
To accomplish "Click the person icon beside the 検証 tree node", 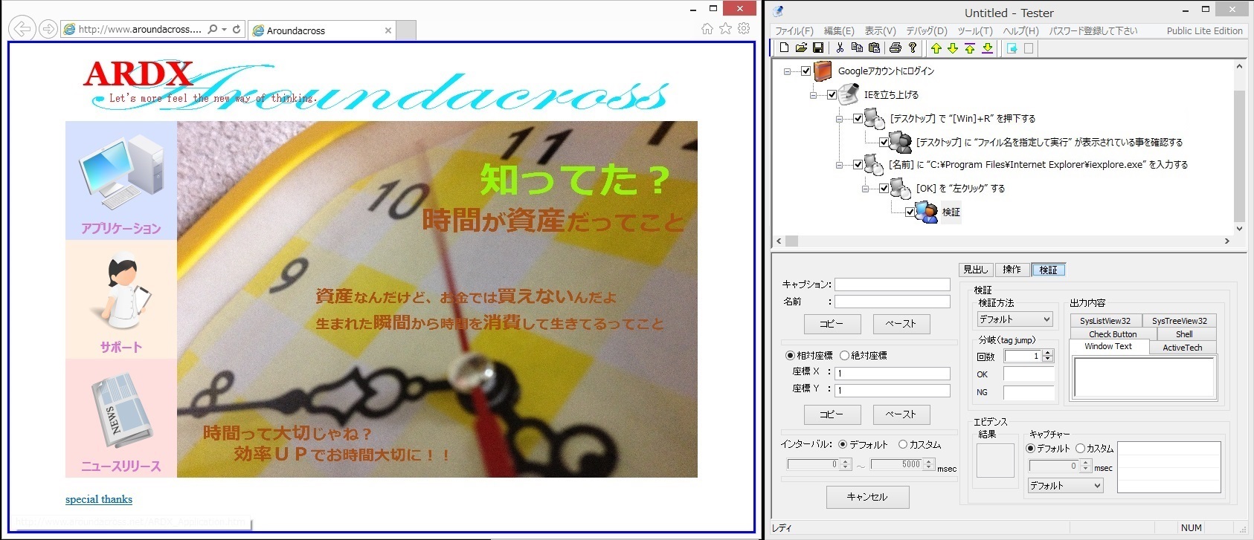I will pyautogui.click(x=927, y=212).
